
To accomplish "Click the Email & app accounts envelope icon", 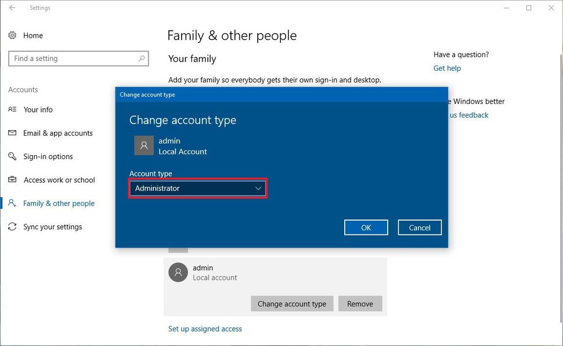I will coord(13,133).
